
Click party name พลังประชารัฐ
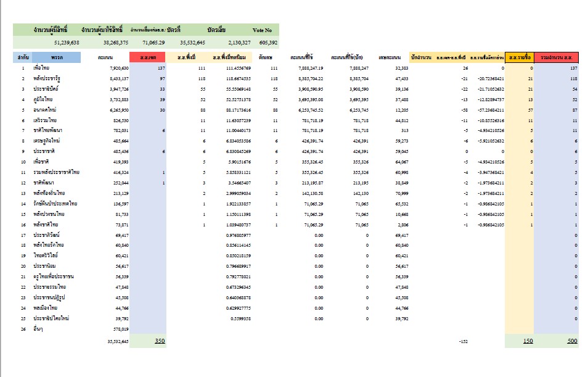coord(46,78)
